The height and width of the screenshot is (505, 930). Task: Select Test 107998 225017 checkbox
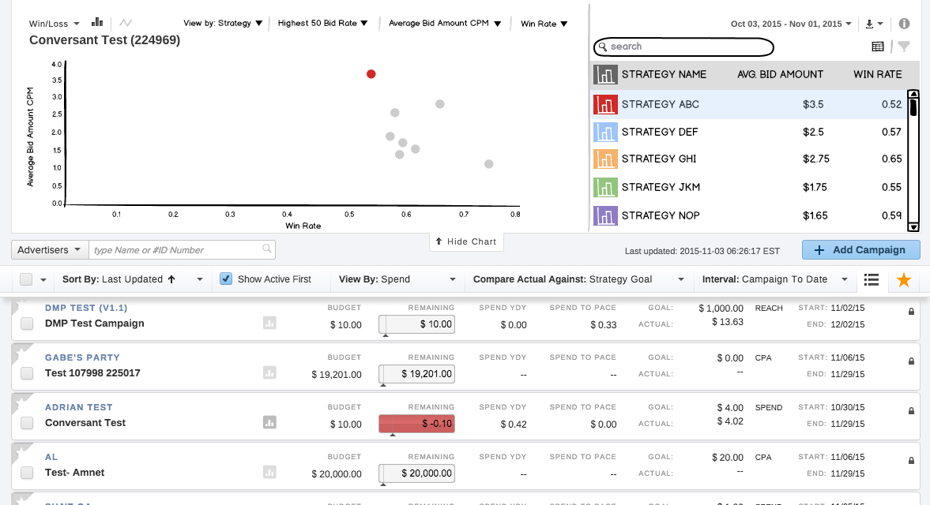point(27,373)
